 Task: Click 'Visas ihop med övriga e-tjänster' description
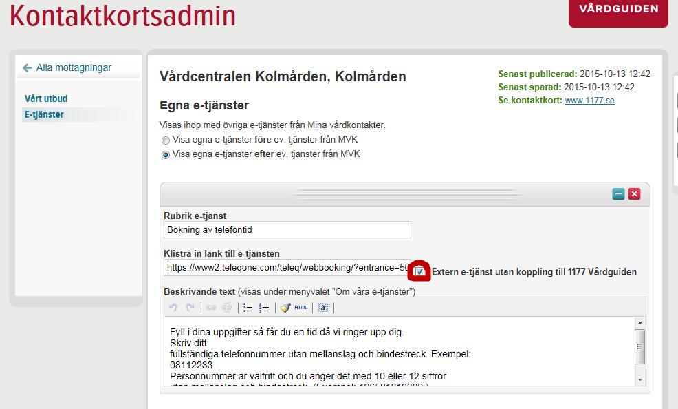pyautogui.click(x=272, y=125)
